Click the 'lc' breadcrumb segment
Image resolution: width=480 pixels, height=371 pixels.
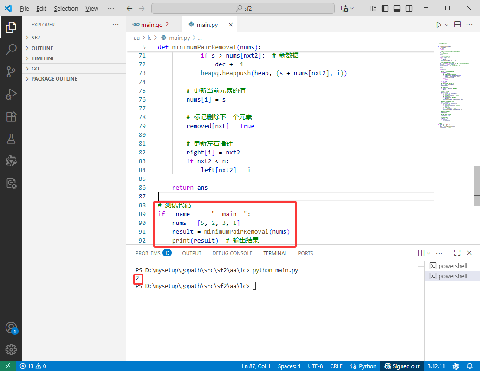[x=149, y=38]
